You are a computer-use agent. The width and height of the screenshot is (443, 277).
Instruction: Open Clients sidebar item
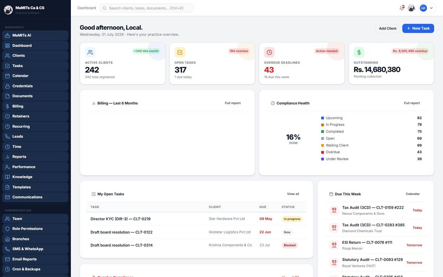(x=35, y=56)
